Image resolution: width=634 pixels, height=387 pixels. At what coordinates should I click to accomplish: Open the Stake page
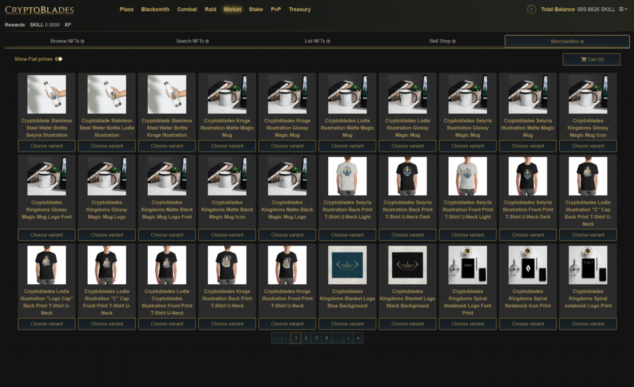coord(256,9)
